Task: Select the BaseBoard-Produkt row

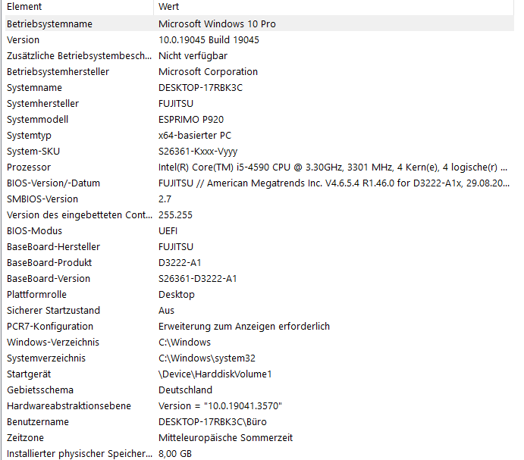Action: (x=259, y=263)
